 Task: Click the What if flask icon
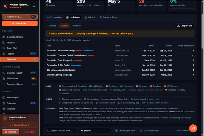click(86, 17)
